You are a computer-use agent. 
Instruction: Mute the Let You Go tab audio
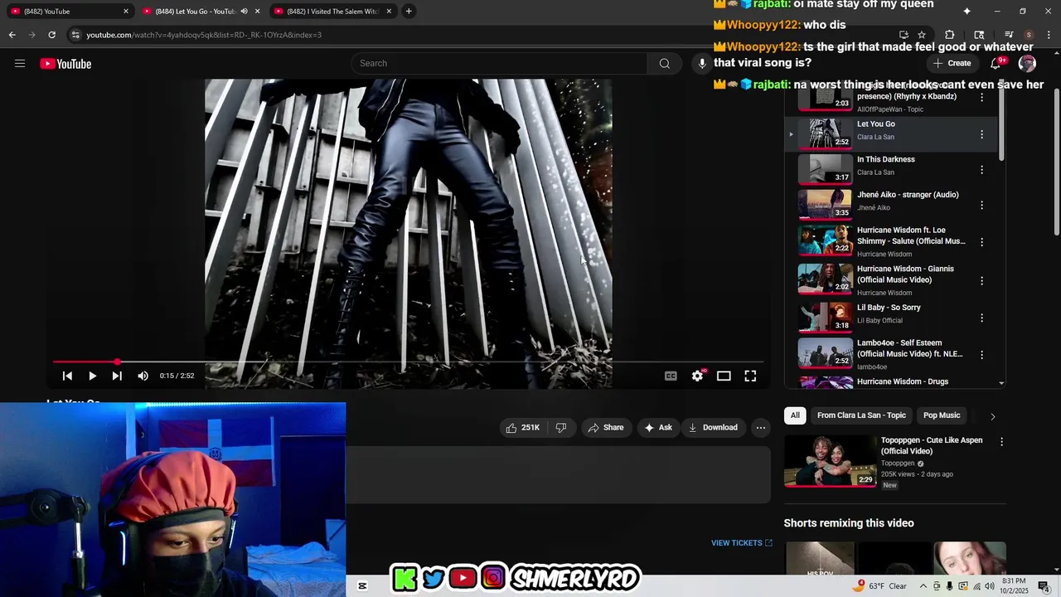click(244, 12)
